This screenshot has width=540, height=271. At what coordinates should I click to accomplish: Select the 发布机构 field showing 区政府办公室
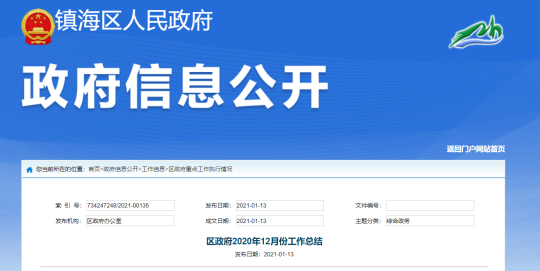coord(130,221)
